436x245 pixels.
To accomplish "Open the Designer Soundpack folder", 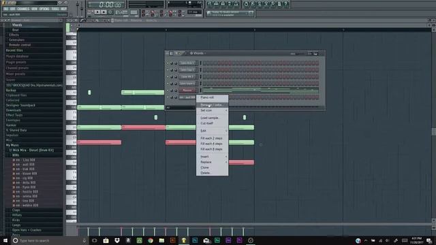I will point(20,105).
